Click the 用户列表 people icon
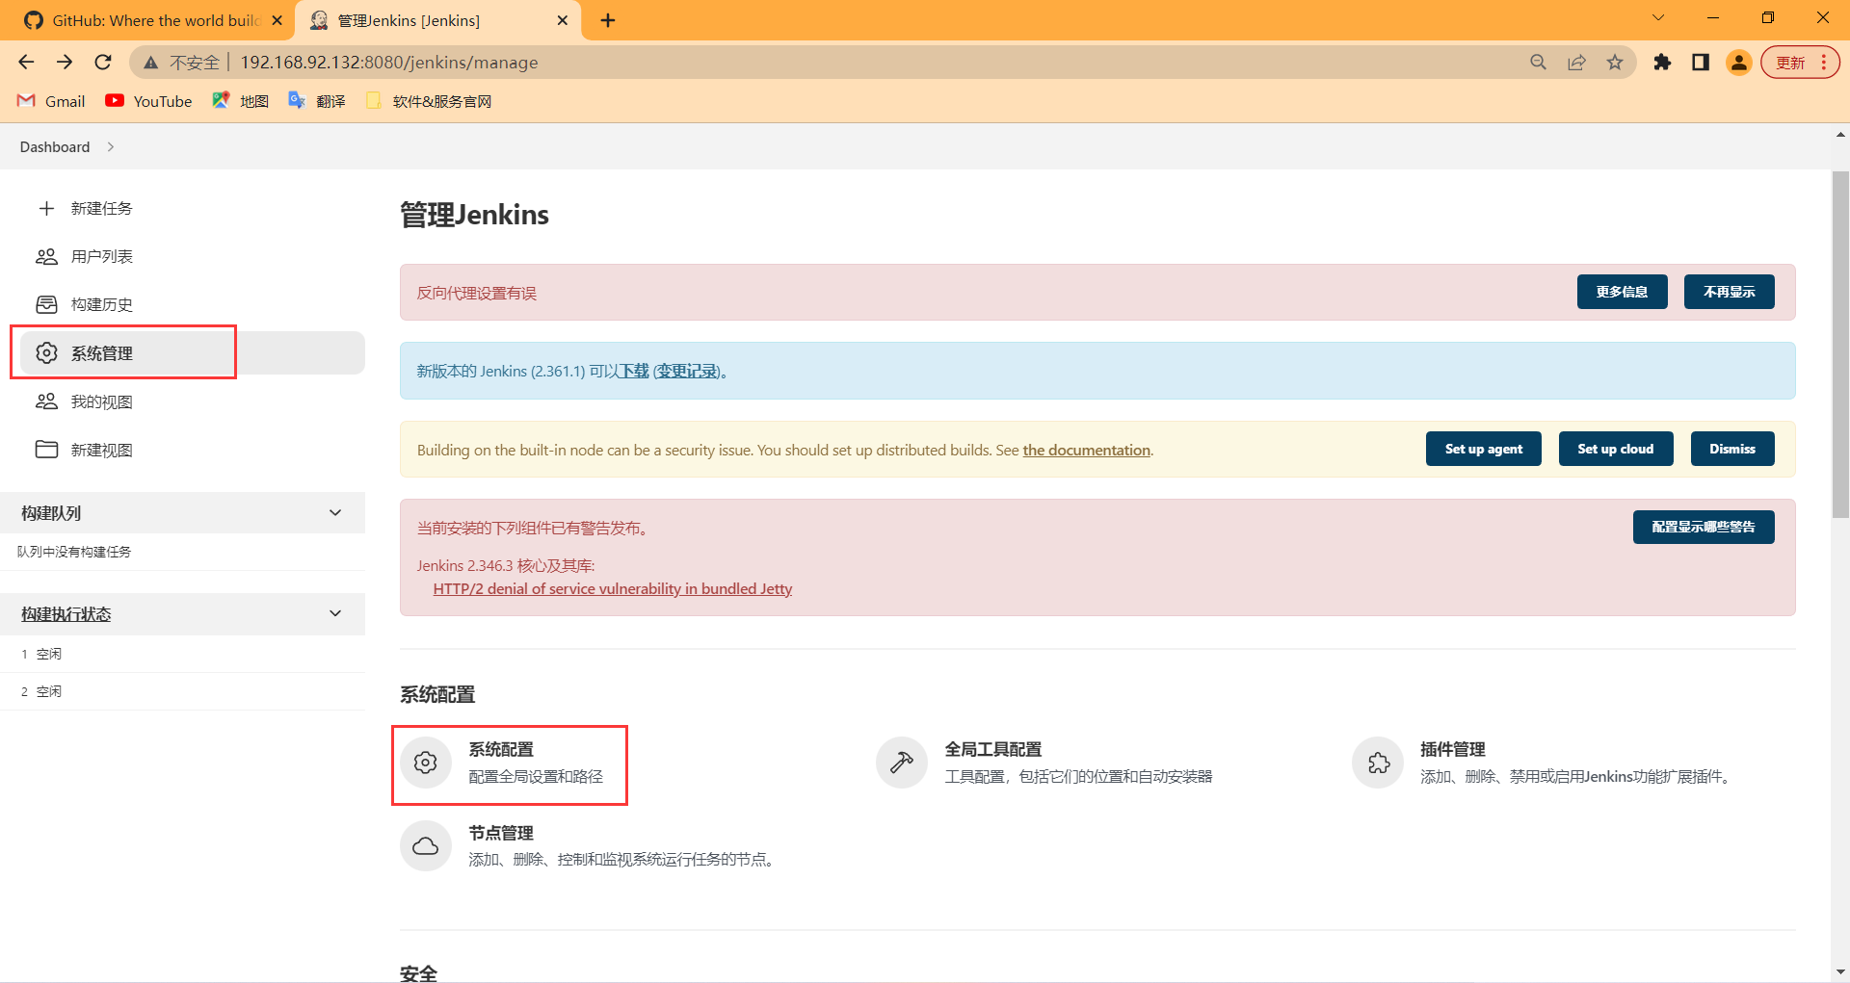Screen dimensions: 1850x983 pyautogui.click(x=46, y=256)
